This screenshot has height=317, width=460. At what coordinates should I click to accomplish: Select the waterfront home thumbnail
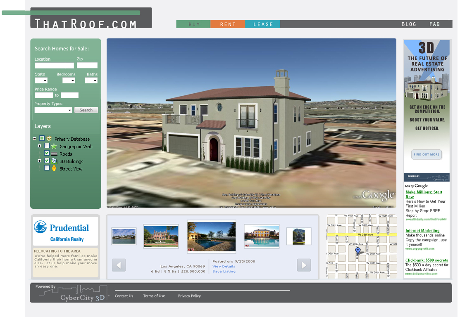(124, 236)
